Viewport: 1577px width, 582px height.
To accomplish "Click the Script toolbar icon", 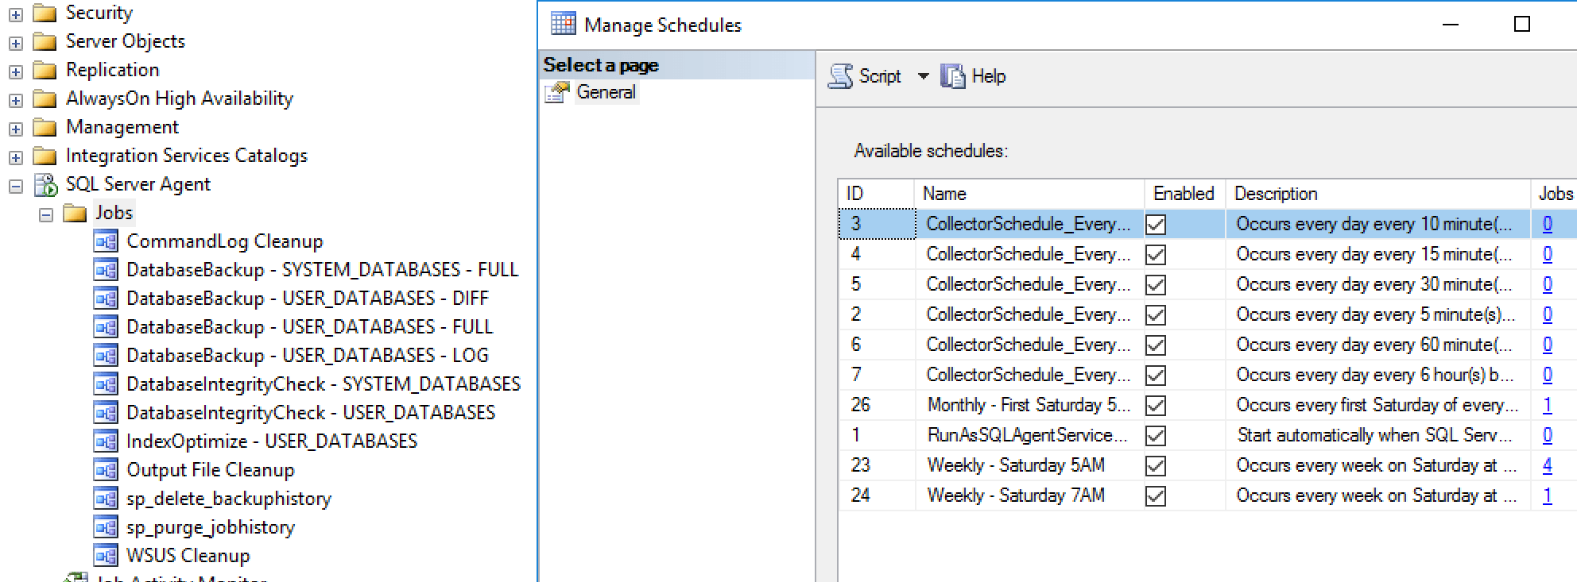I will click(840, 76).
